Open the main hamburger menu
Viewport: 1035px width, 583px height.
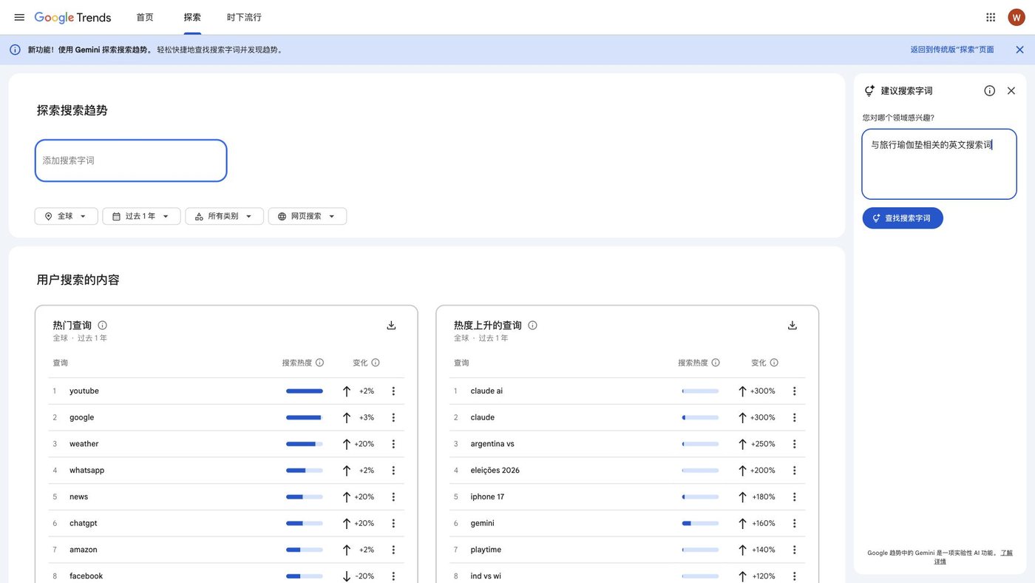pyautogui.click(x=19, y=17)
